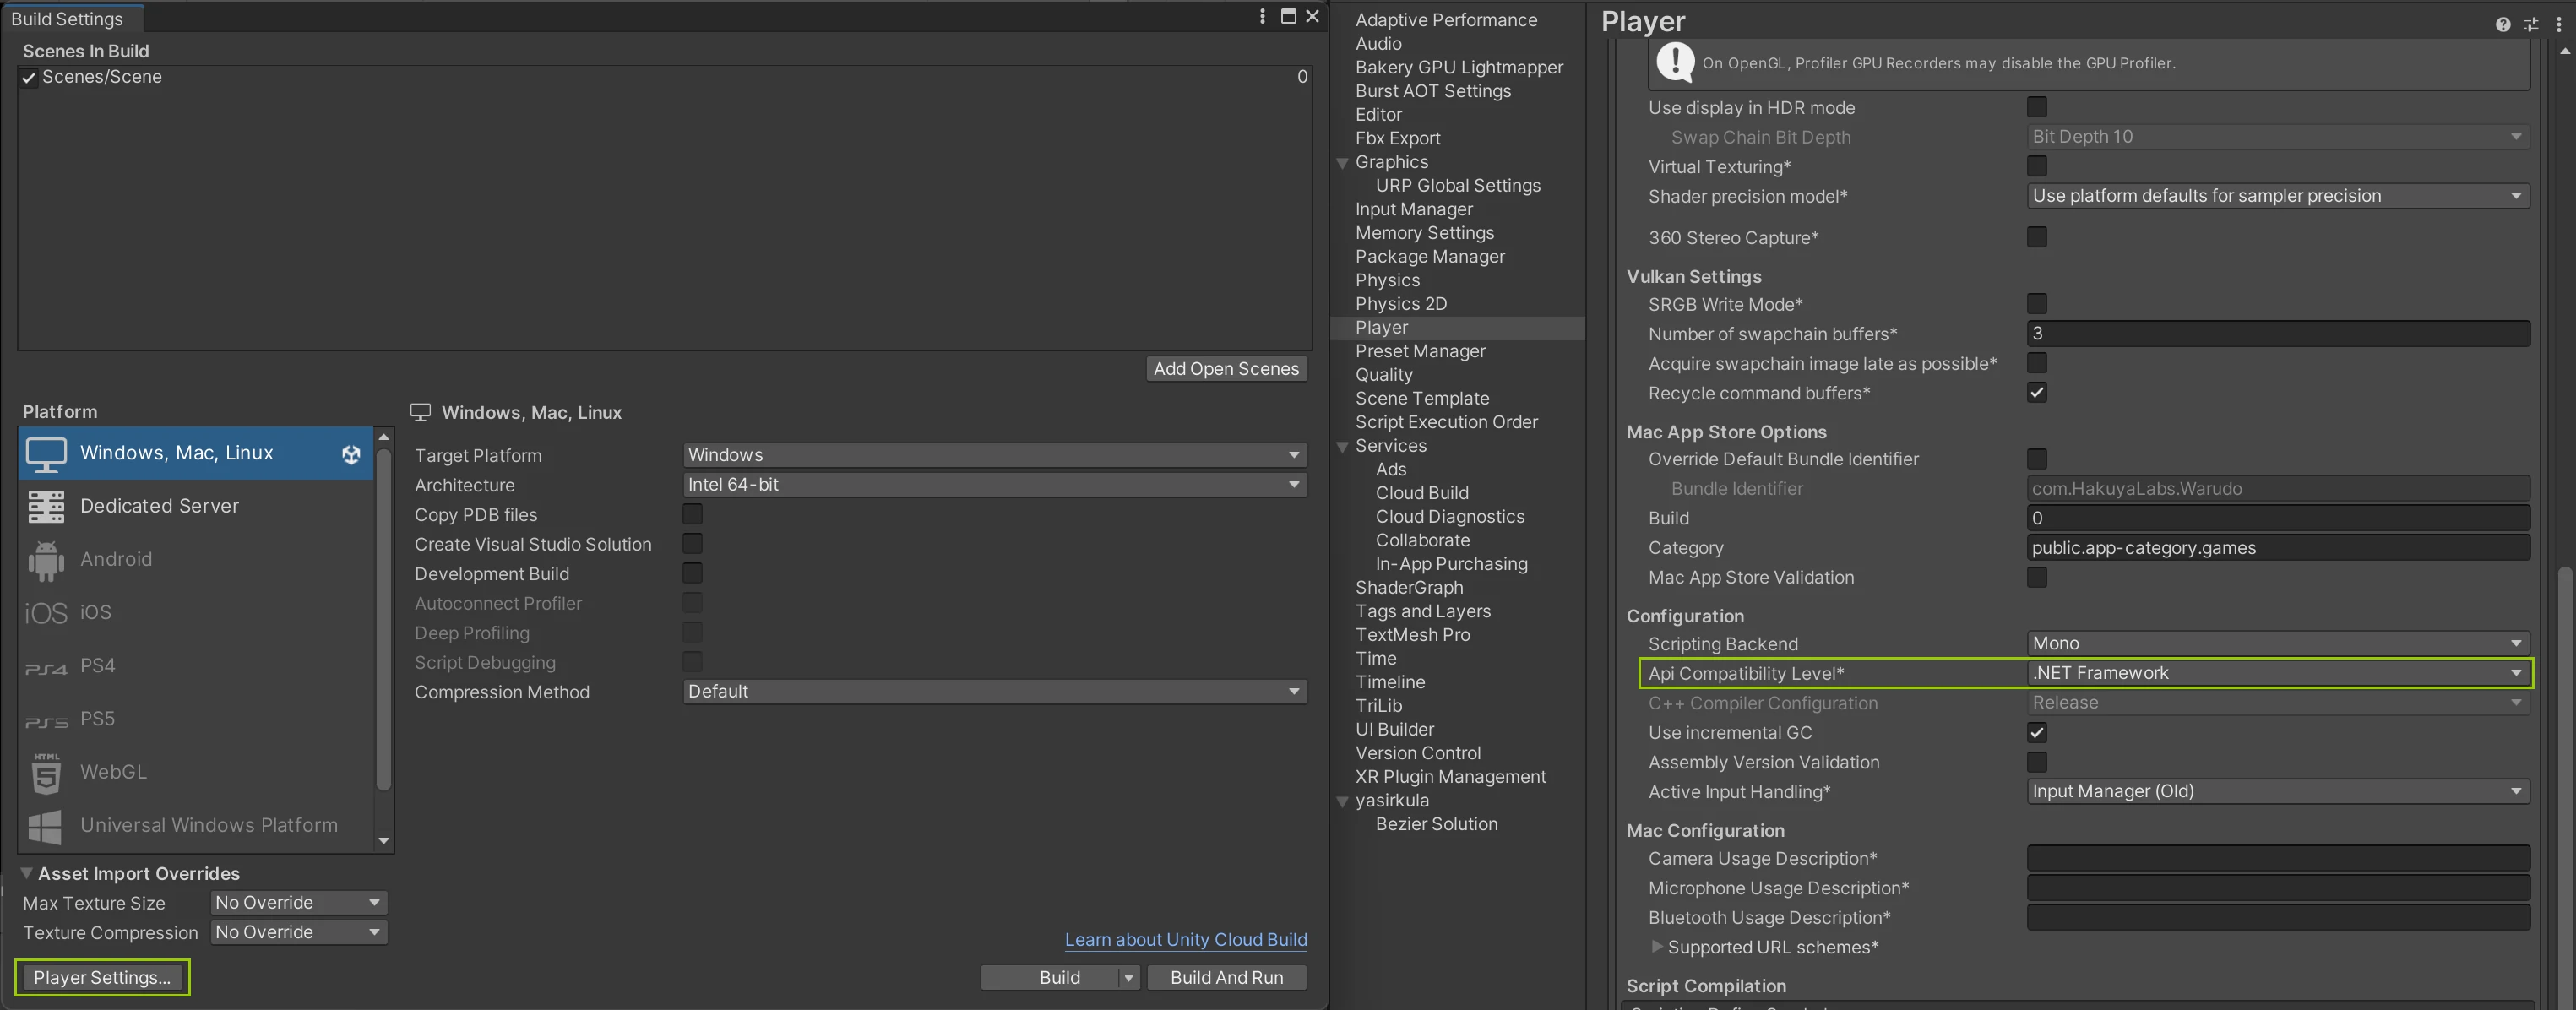Viewport: 2576px width, 1010px height.
Task: Collapse the Services tree section
Action: [x=1343, y=446]
